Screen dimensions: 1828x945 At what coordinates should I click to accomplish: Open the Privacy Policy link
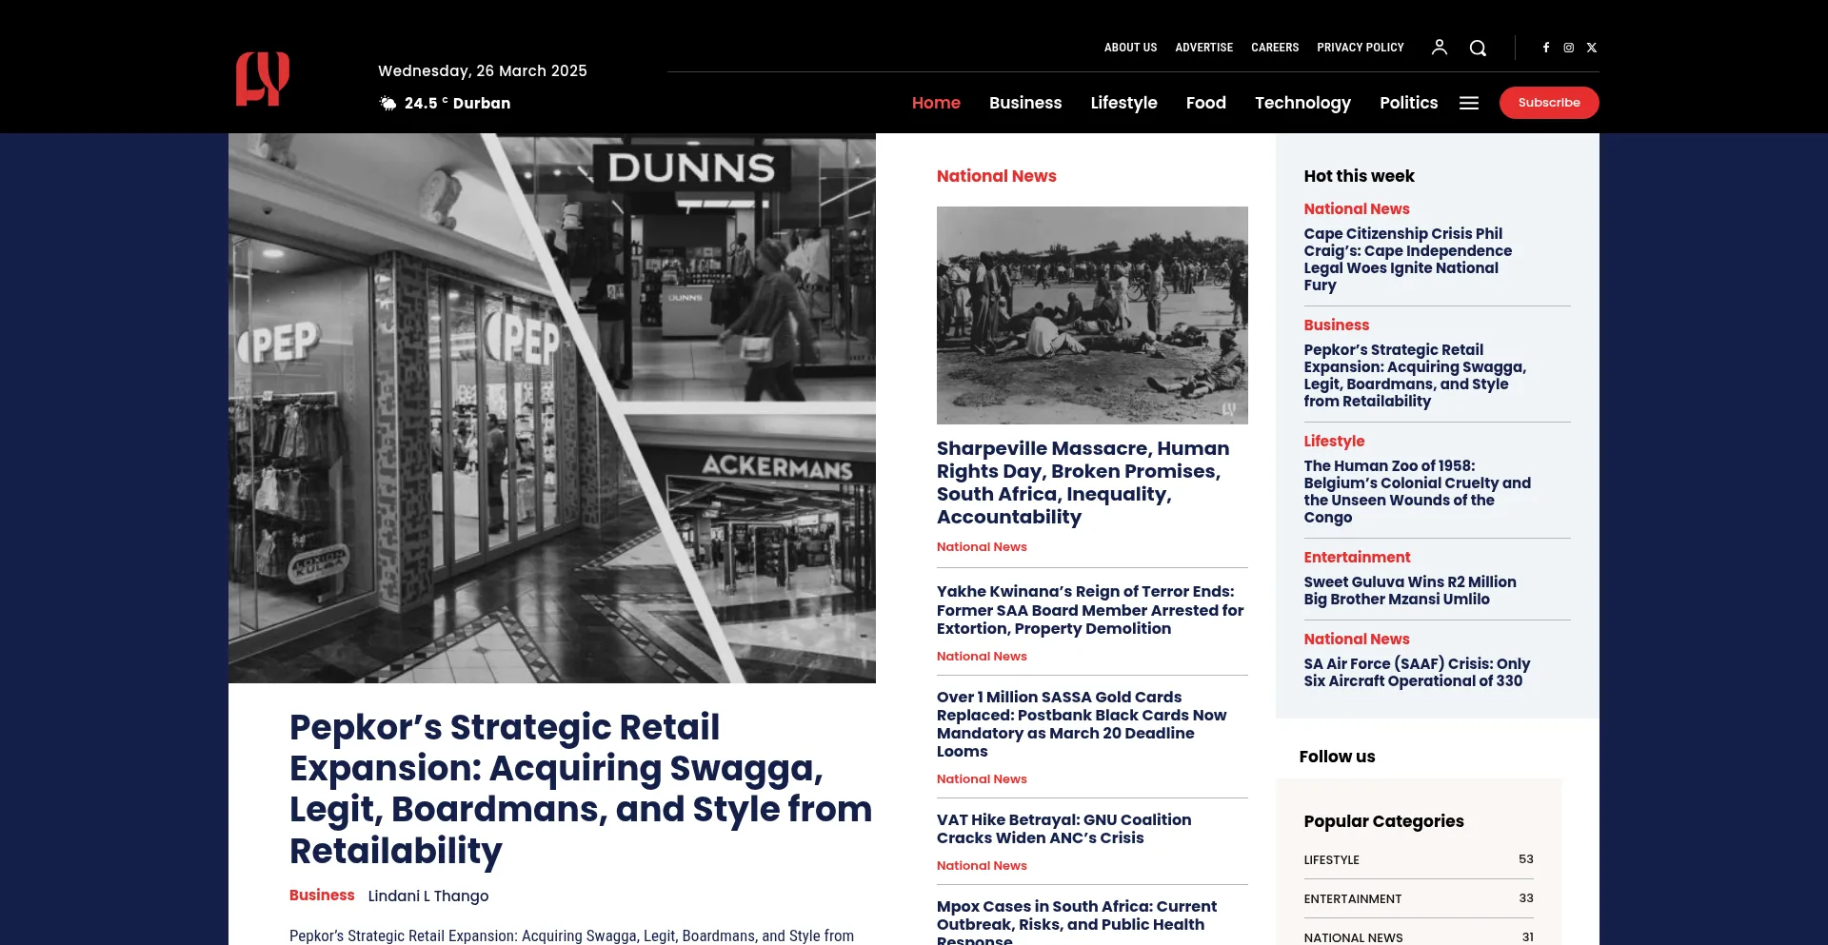coord(1360,48)
